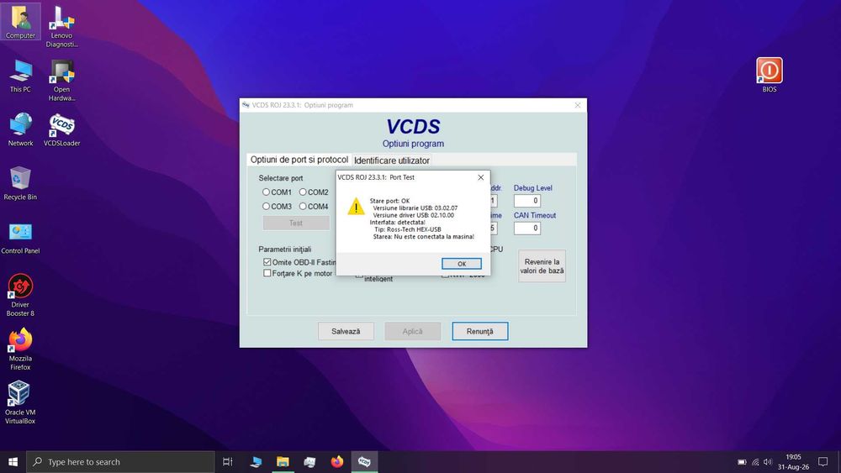Click the Selectare port label
Screen dimensions: 841x473
point(281,178)
